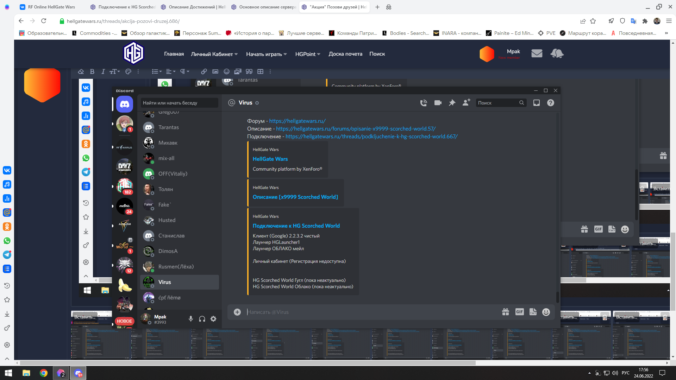The image size is (676, 380).
Task: Open Discord help icon
Action: click(x=551, y=103)
